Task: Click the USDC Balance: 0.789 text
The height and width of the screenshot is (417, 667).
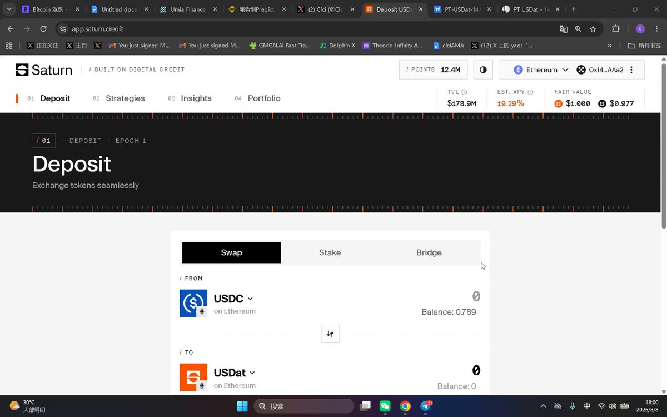Action: pyautogui.click(x=449, y=312)
